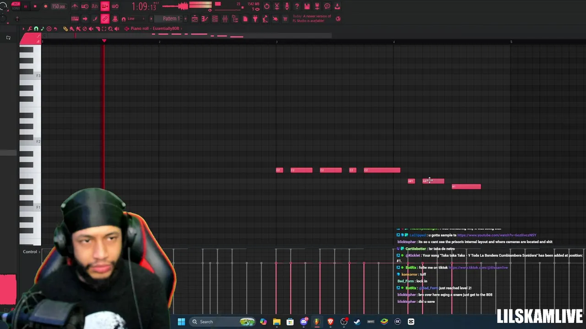
Task: Open help with question mark icon
Action: click(x=297, y=6)
